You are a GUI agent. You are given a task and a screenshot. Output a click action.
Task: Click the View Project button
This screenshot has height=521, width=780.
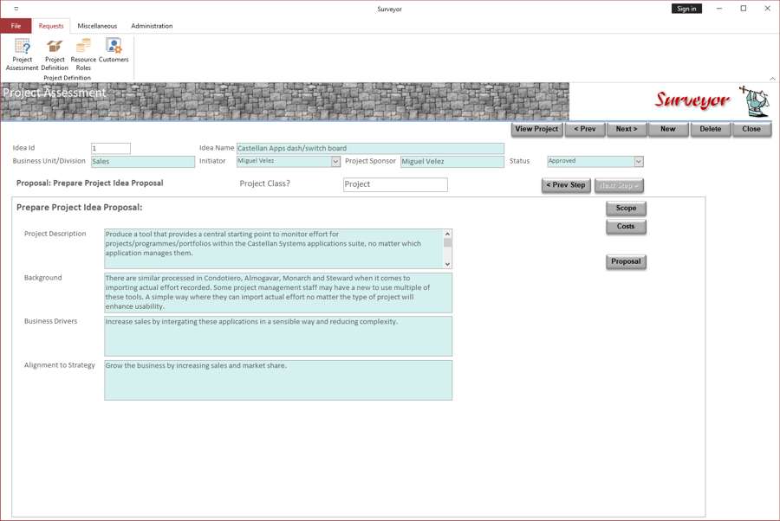536,129
